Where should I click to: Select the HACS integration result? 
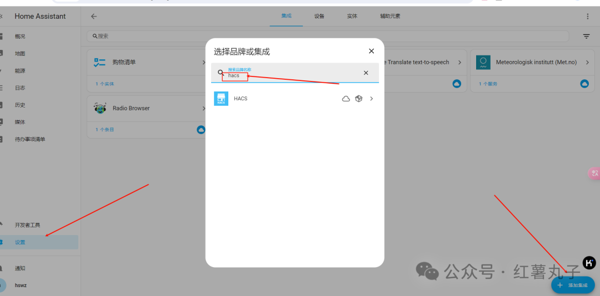click(294, 99)
